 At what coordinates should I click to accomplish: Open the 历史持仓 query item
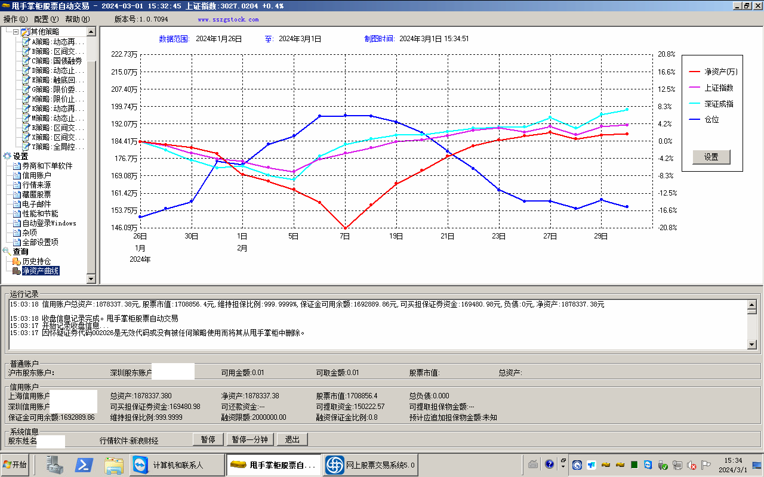(x=36, y=261)
